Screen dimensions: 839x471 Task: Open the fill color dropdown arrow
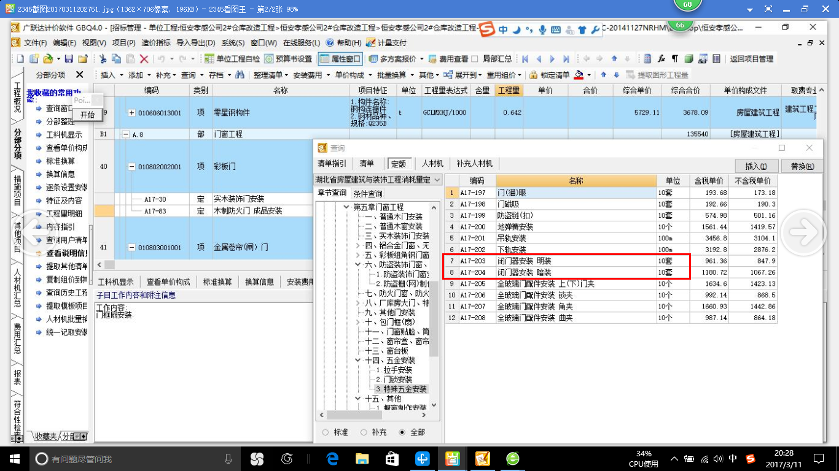(589, 75)
